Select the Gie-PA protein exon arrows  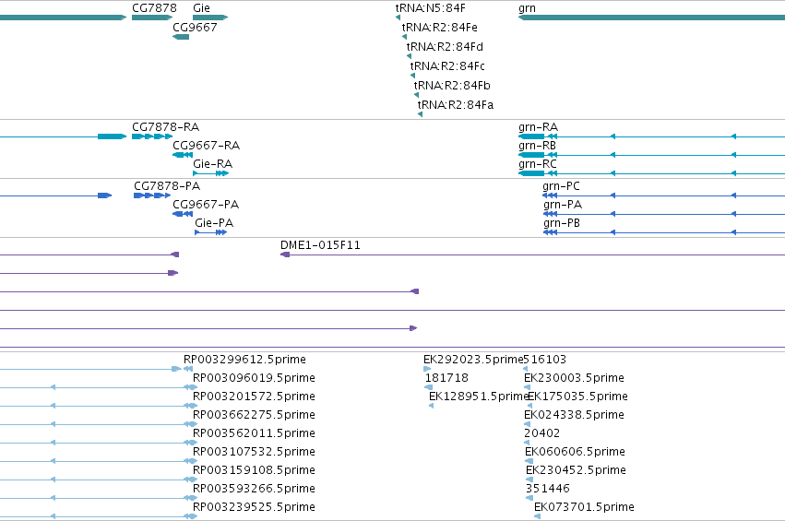[211, 232]
